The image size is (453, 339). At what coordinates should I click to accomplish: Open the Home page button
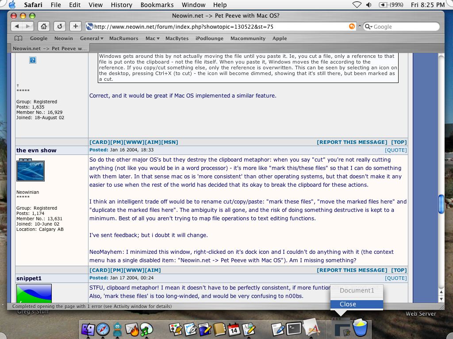pos(44,26)
